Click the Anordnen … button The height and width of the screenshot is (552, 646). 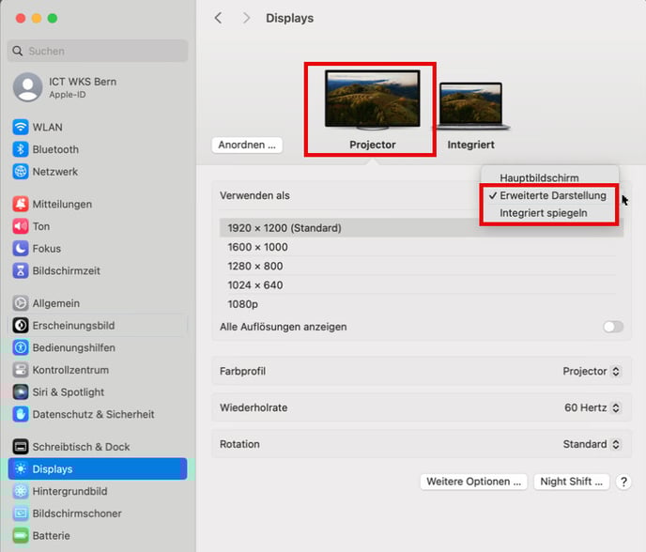247,145
